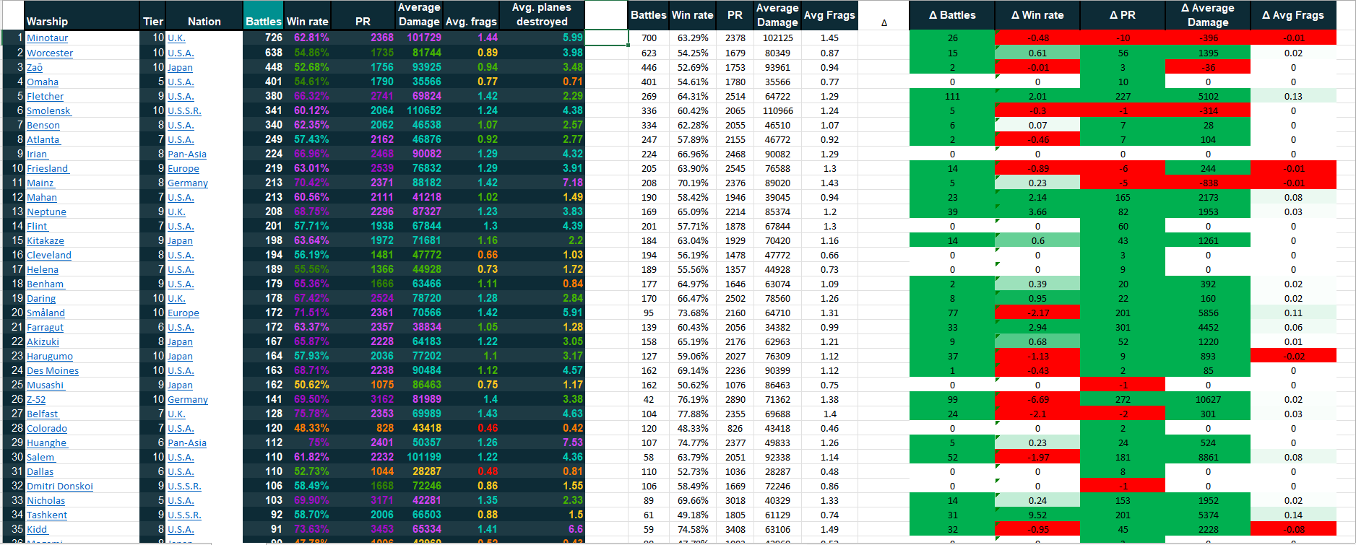Click the Δ Average Damage header cell
The image size is (1356, 545).
click(x=1208, y=15)
